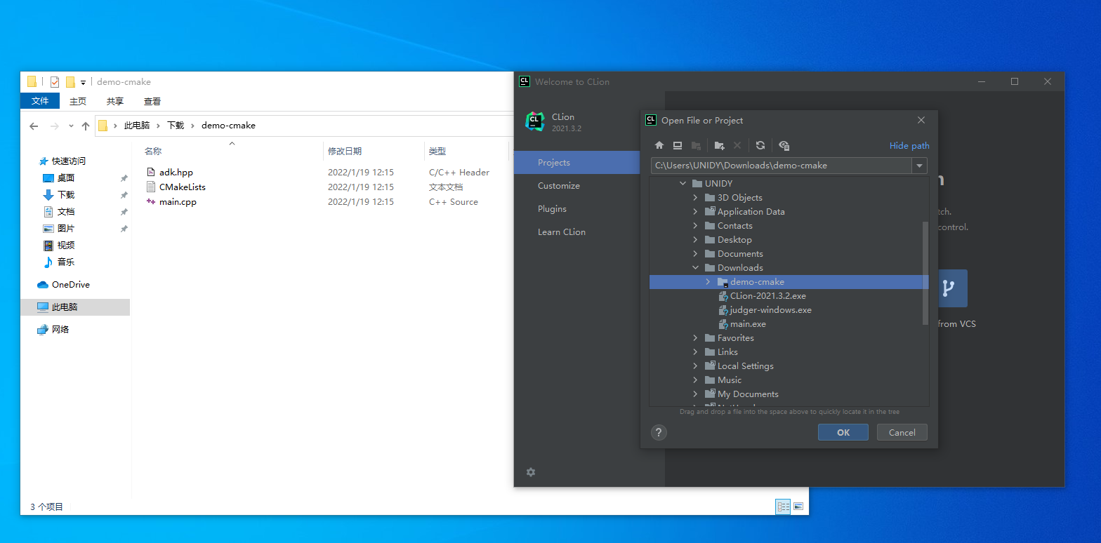Click the file tree vertical scrollbar
This screenshot has width=1101, height=543.
(925, 274)
